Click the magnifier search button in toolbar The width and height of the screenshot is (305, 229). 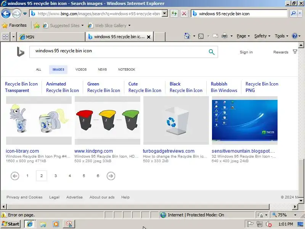point(293,13)
